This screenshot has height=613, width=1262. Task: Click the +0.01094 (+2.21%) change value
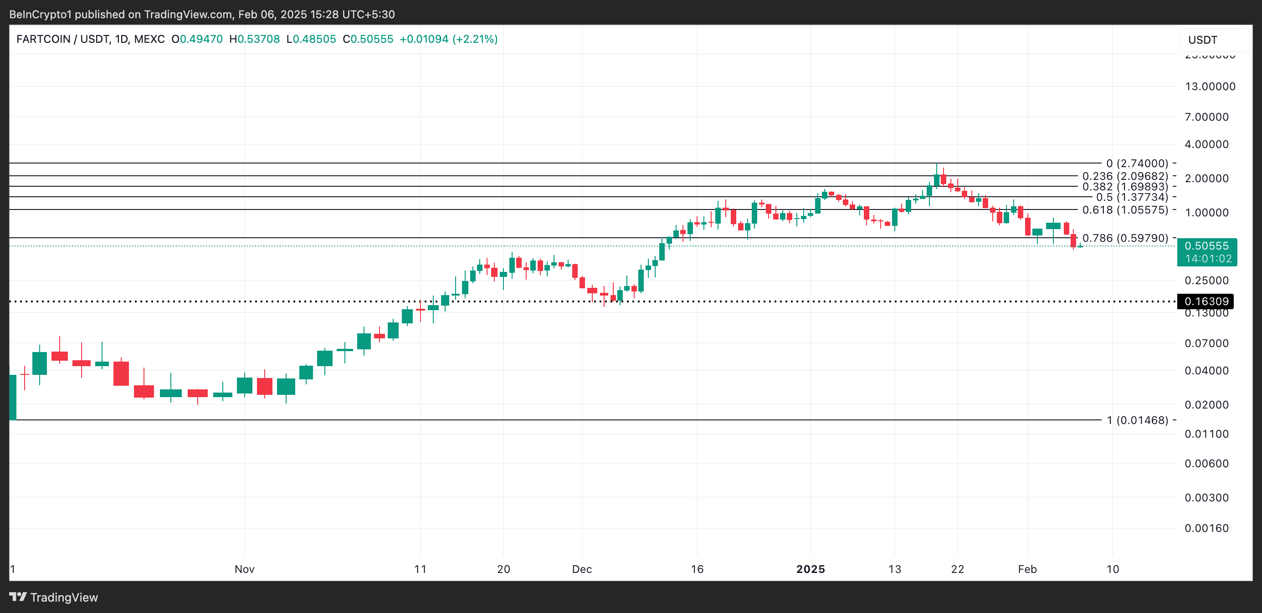(448, 39)
